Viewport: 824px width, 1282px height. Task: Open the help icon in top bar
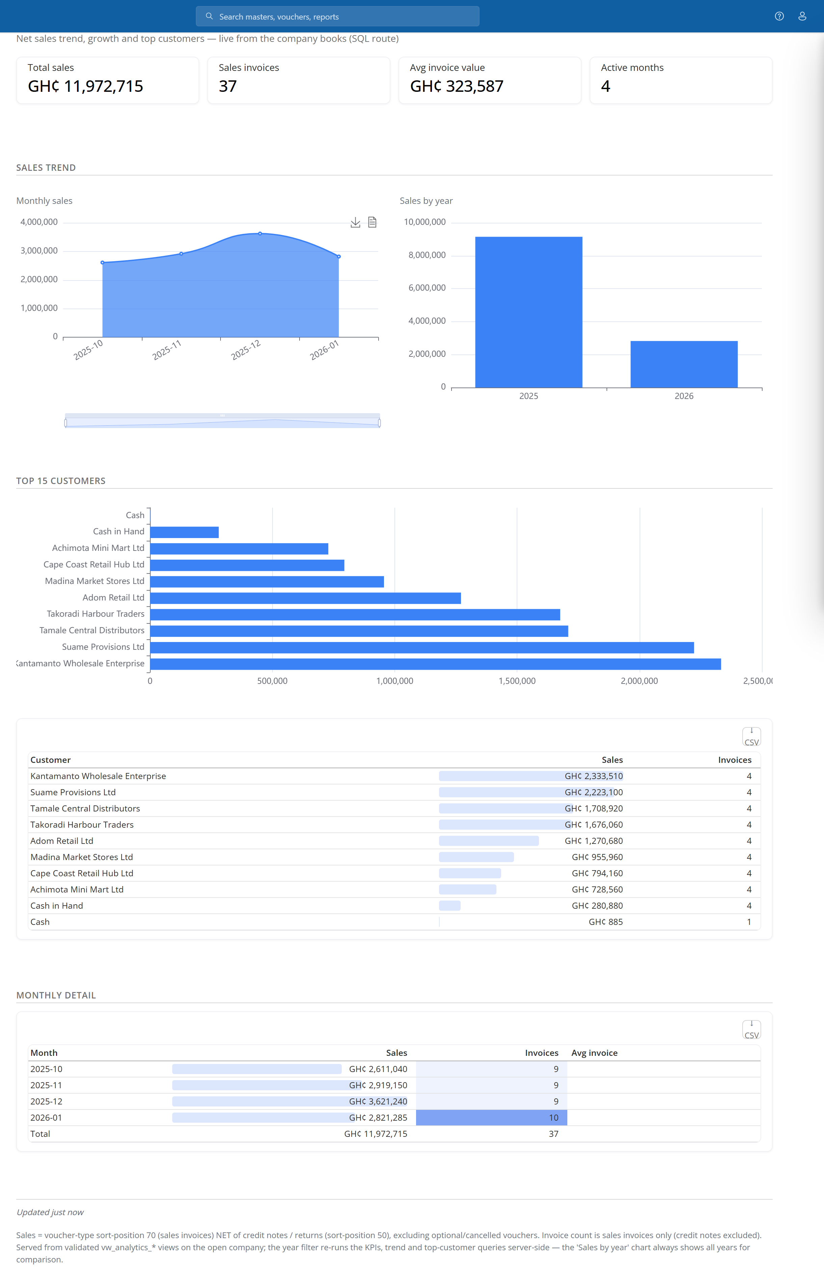pyautogui.click(x=779, y=16)
